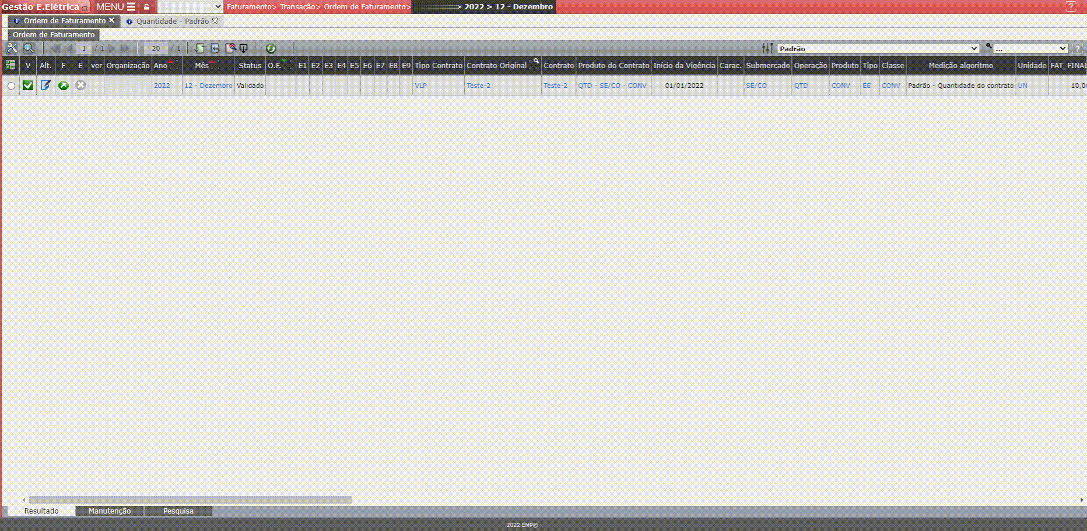Click the Teste-2 Contrato Original link
This screenshot has height=531, width=1087.
click(478, 86)
